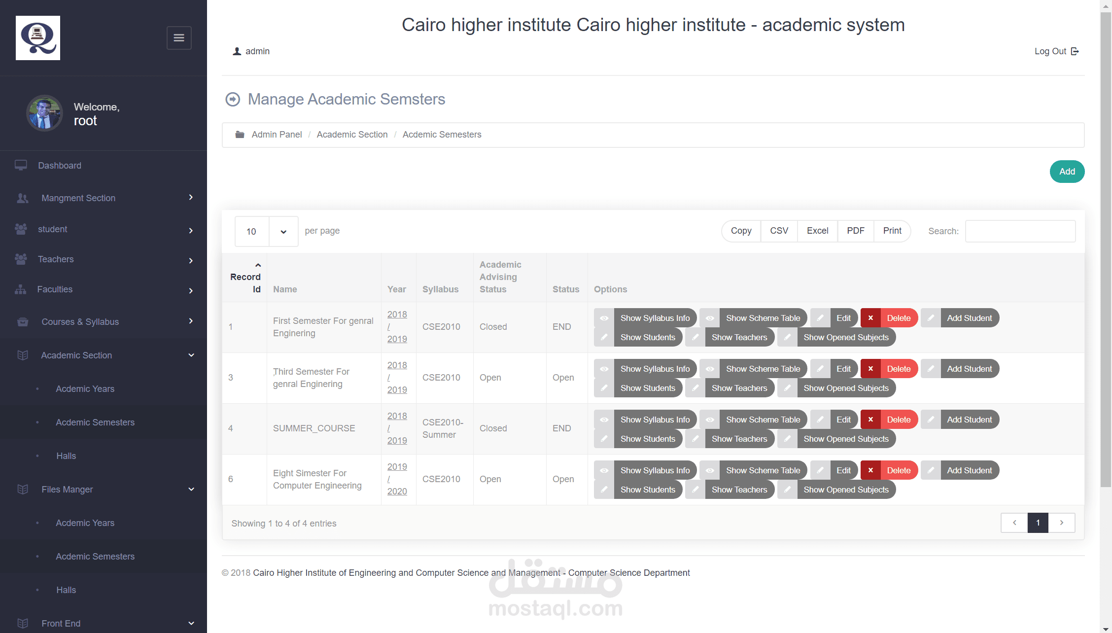Go to next page in pagination

(x=1061, y=523)
